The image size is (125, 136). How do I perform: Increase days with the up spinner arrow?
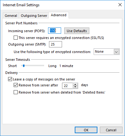click(x=75, y=85)
